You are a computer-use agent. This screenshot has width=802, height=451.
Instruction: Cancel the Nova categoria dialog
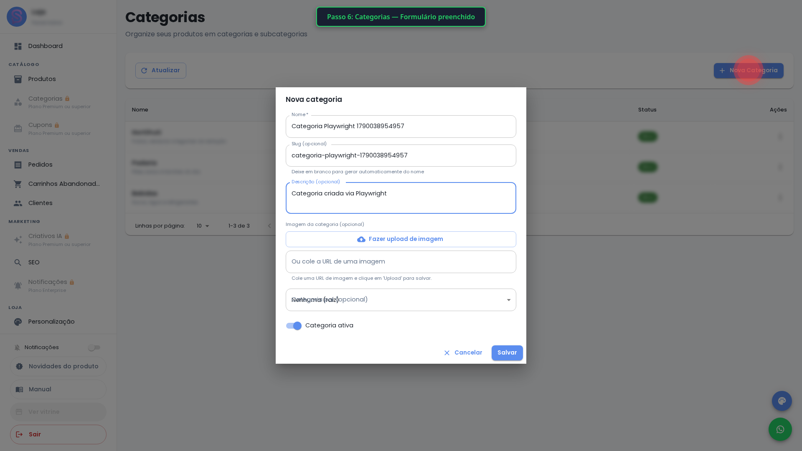463,353
